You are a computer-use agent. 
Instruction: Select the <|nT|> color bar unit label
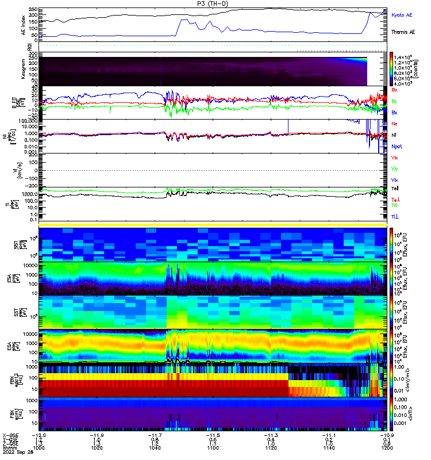click(411, 414)
